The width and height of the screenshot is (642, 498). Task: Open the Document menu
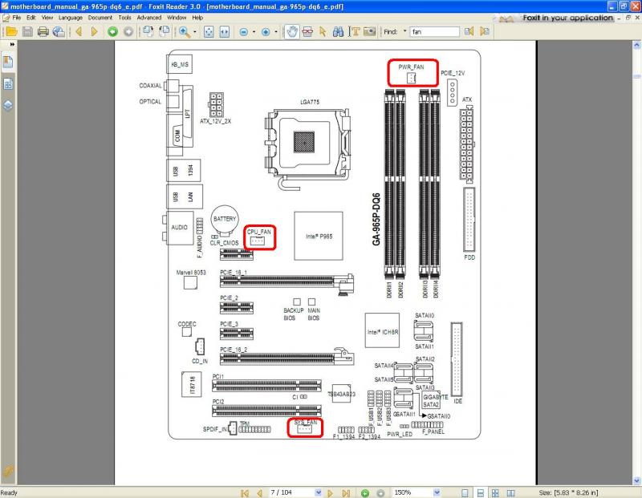pos(100,18)
